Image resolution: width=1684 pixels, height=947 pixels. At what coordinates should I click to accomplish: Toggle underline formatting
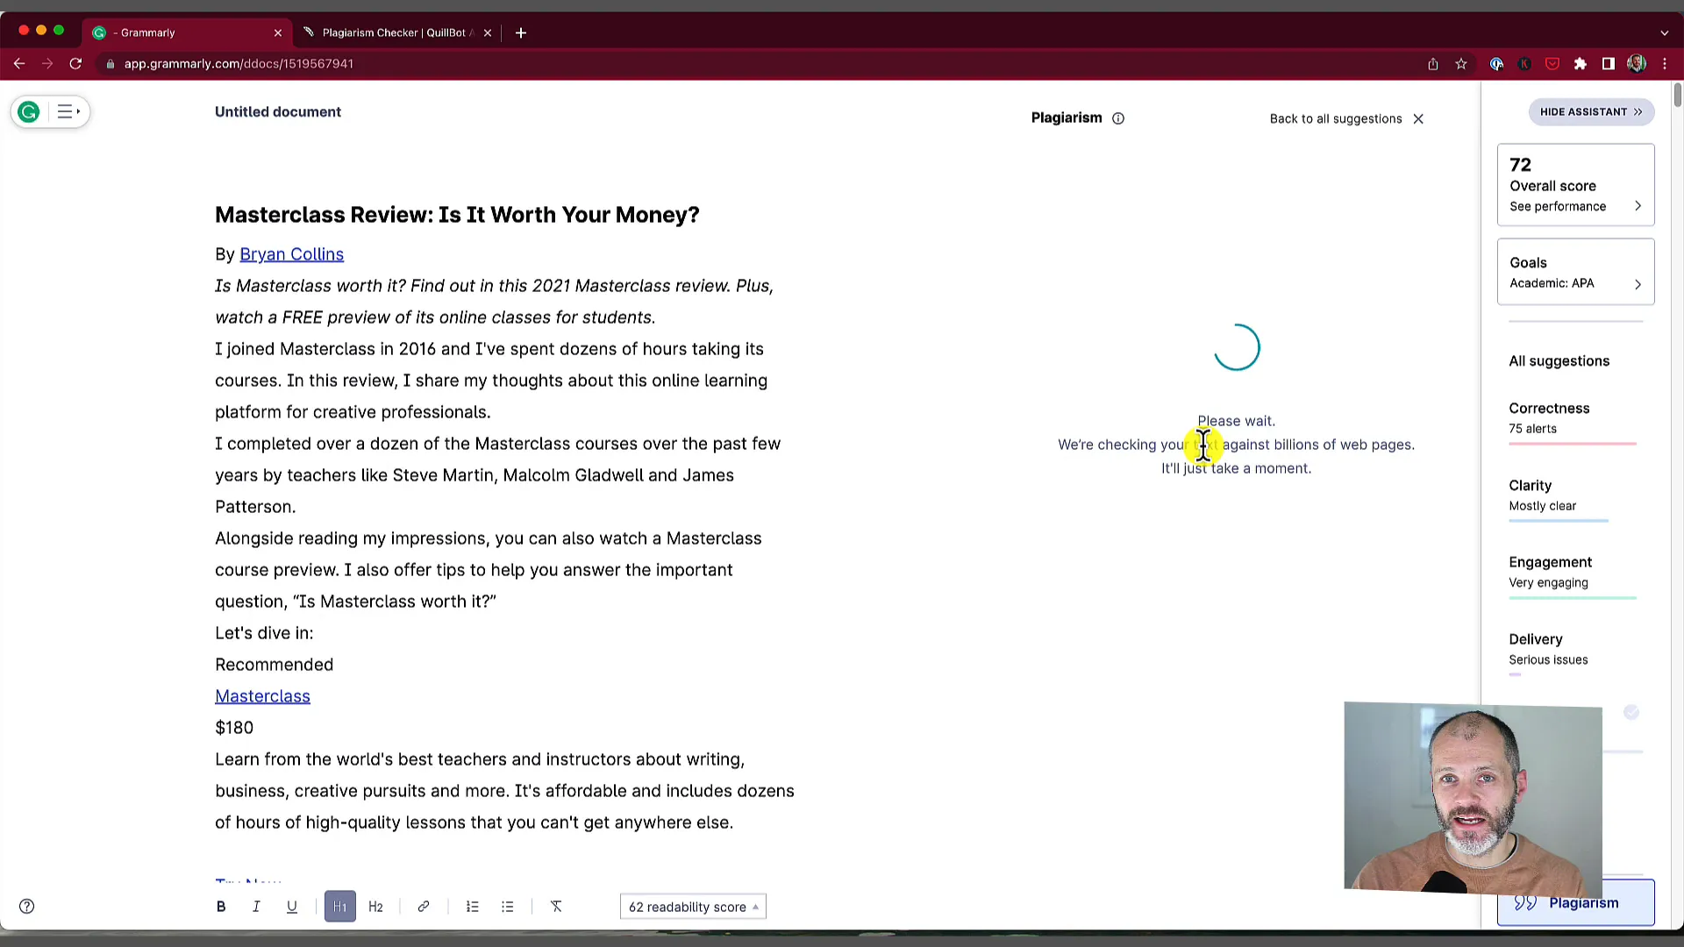(292, 907)
